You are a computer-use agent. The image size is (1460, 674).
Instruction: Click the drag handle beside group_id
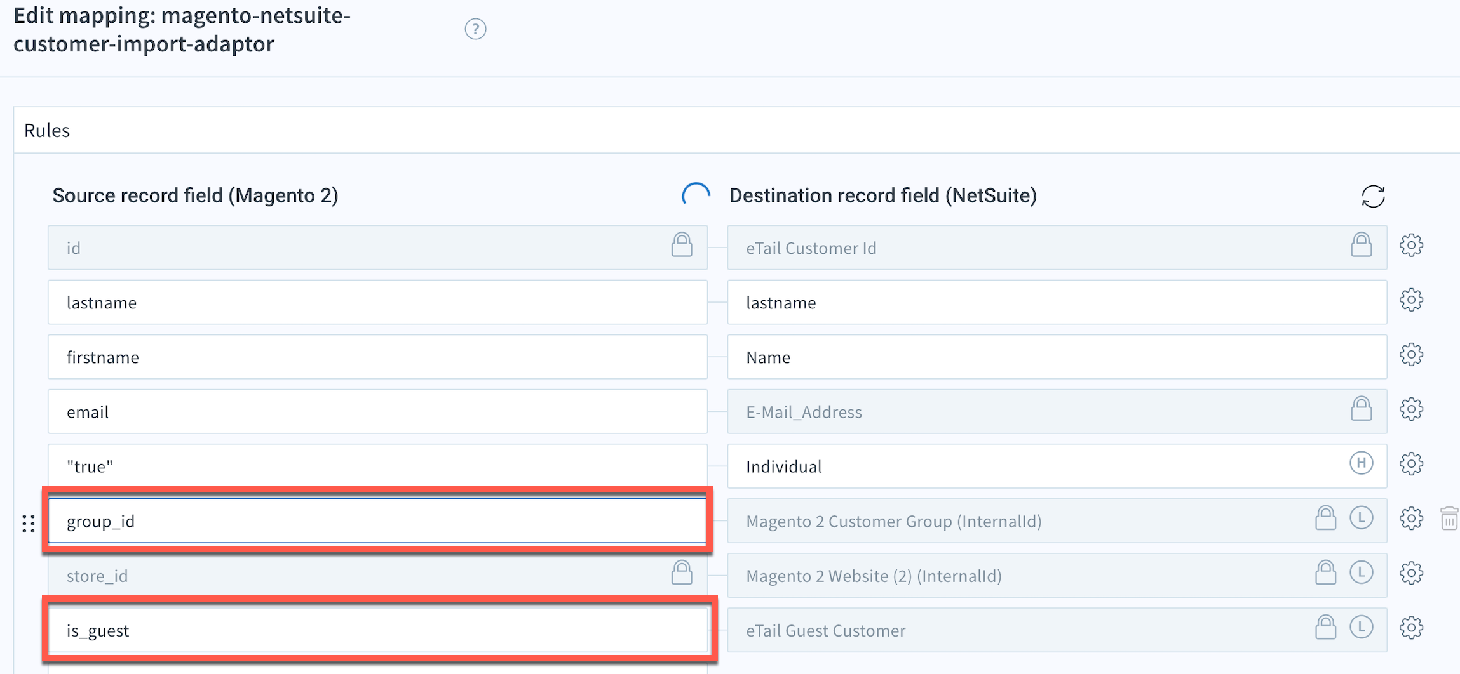28,523
